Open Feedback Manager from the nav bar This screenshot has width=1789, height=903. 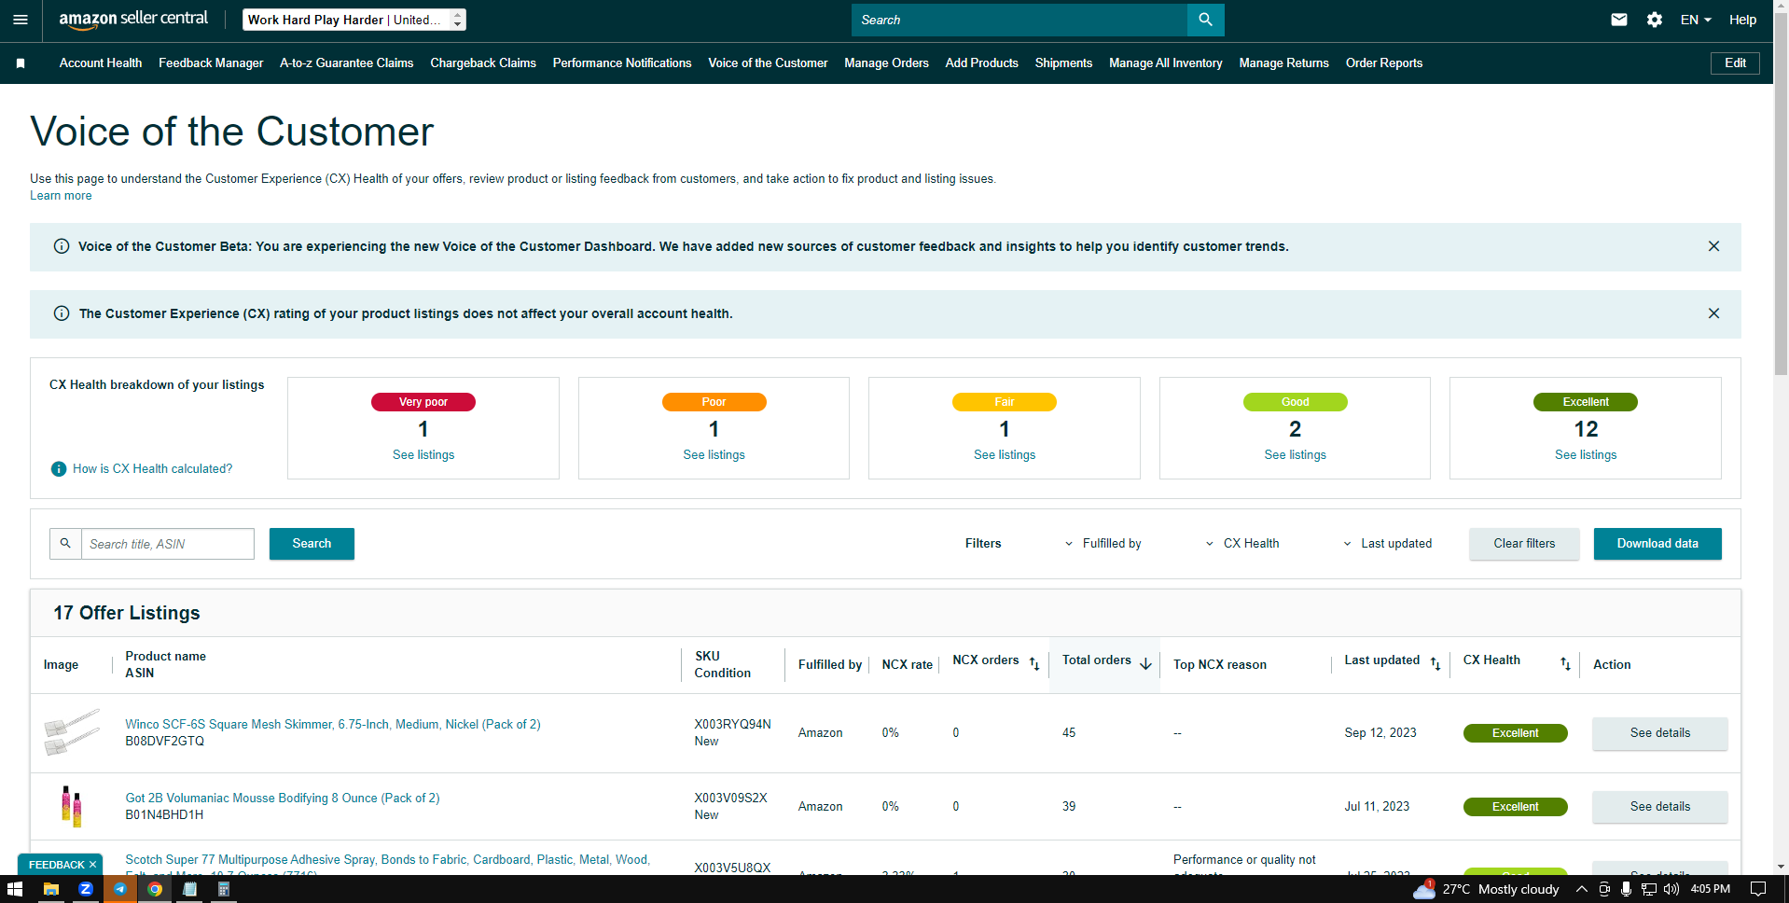(x=211, y=63)
